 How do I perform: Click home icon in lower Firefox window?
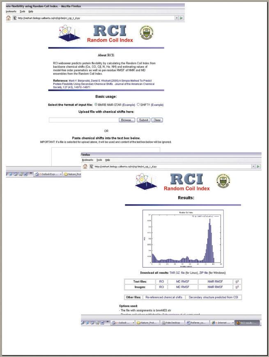click(x=85, y=166)
